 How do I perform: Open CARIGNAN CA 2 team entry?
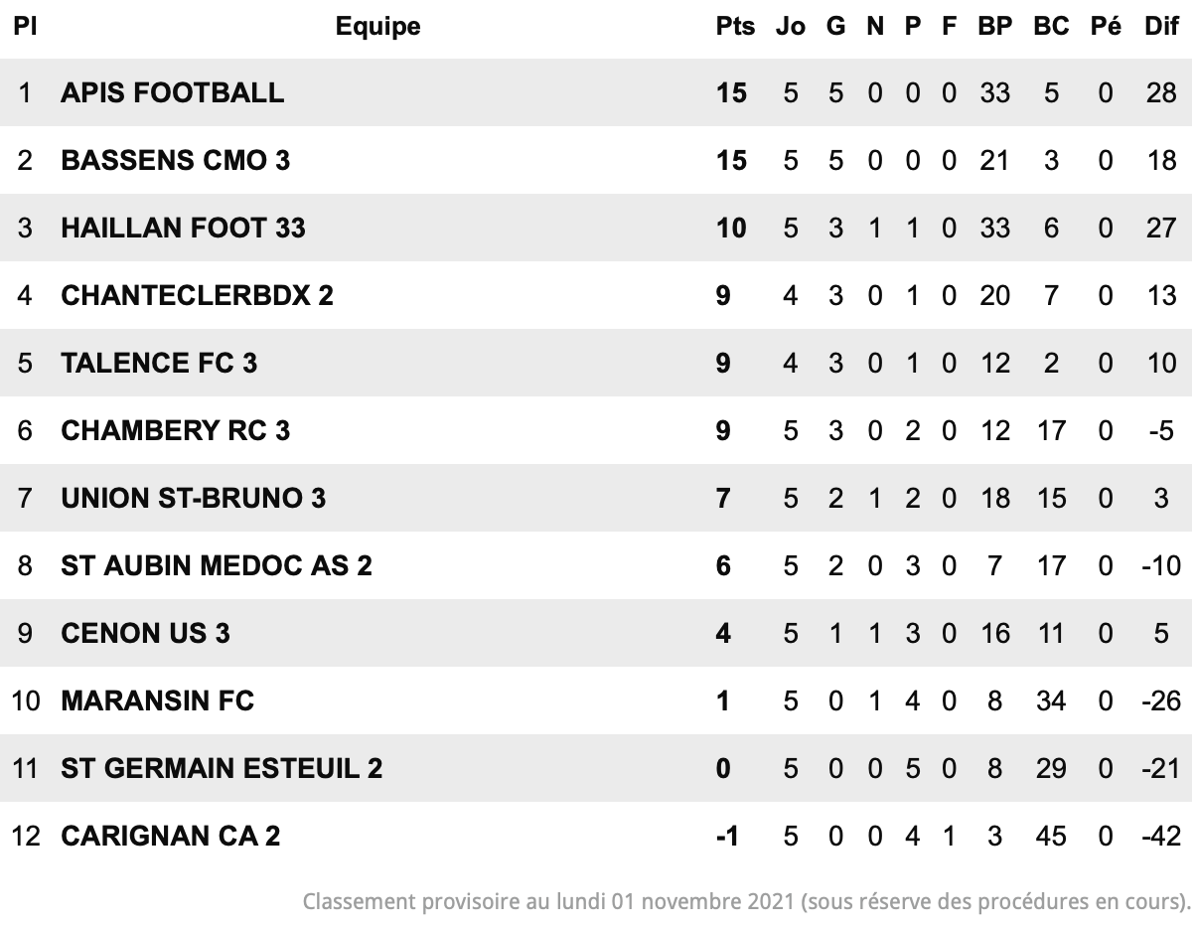(x=171, y=836)
